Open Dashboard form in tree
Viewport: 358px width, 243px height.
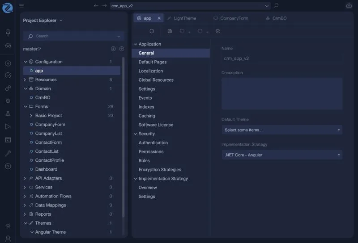pyautogui.click(x=47, y=169)
